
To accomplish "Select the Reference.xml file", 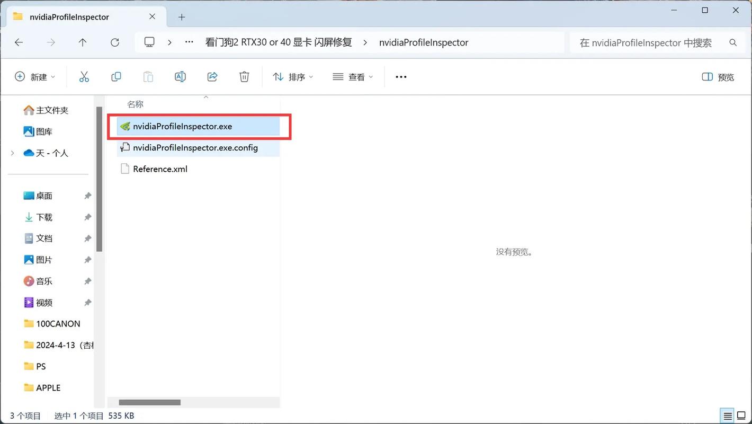I will (x=198, y=169).
